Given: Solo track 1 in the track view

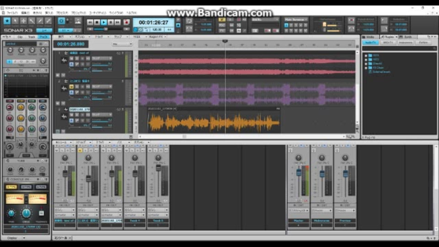Looking at the screenshot, I should pos(77,58).
